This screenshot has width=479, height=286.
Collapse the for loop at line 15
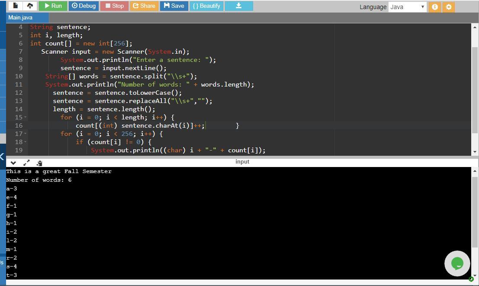point(26,117)
